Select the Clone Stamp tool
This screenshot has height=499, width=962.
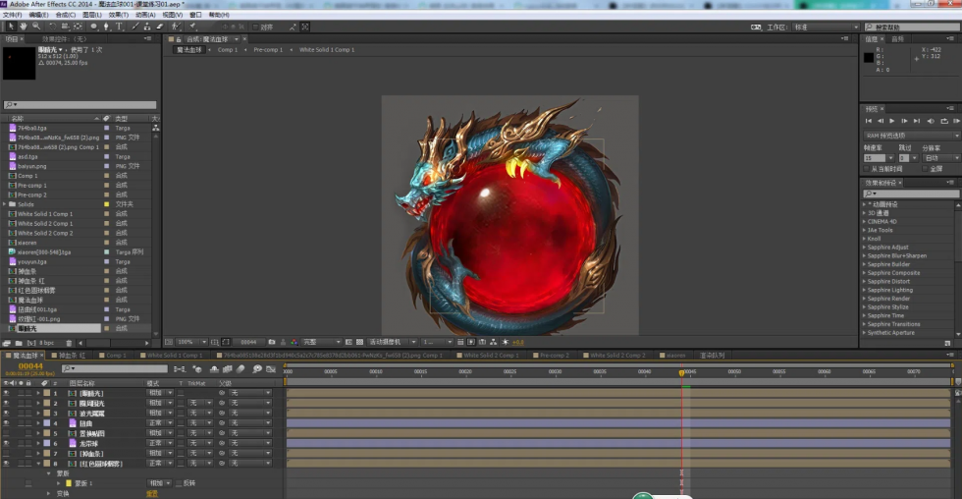147,27
